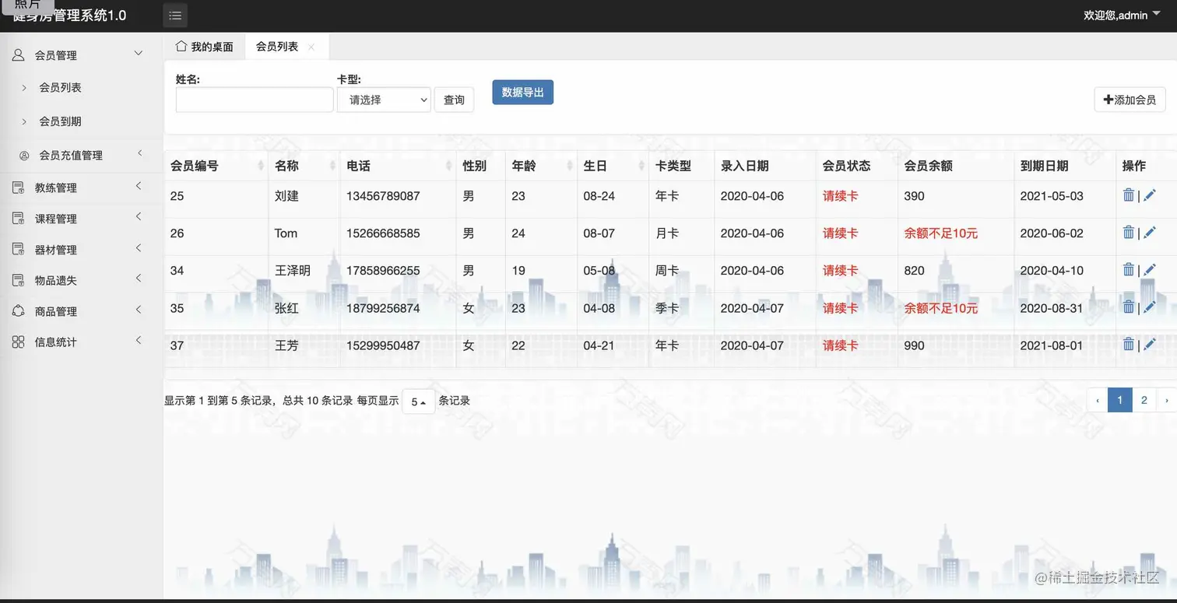Image resolution: width=1177 pixels, height=603 pixels.
Task: Click expiry date 2021-05-03
Action: tap(1052, 196)
